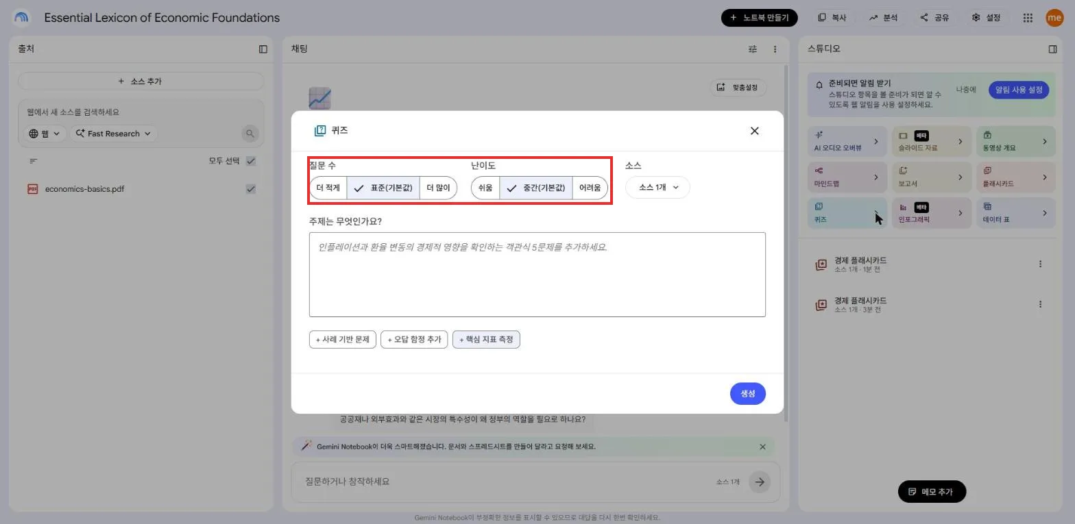Screen dimensions: 1075x524
Task: Click 소스 추가 button
Action: click(141, 81)
